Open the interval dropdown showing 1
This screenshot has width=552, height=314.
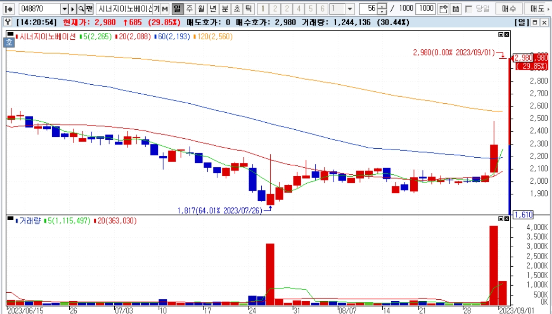350,9
